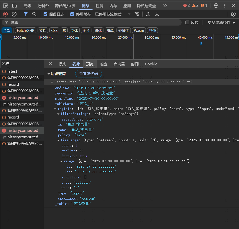Filter requests by Wasm
The width and height of the screenshot is (239, 229).
point(139,31)
